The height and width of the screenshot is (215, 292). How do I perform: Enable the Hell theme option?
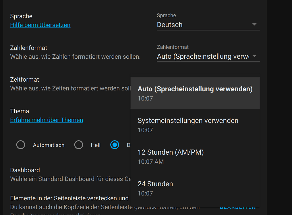point(79,145)
